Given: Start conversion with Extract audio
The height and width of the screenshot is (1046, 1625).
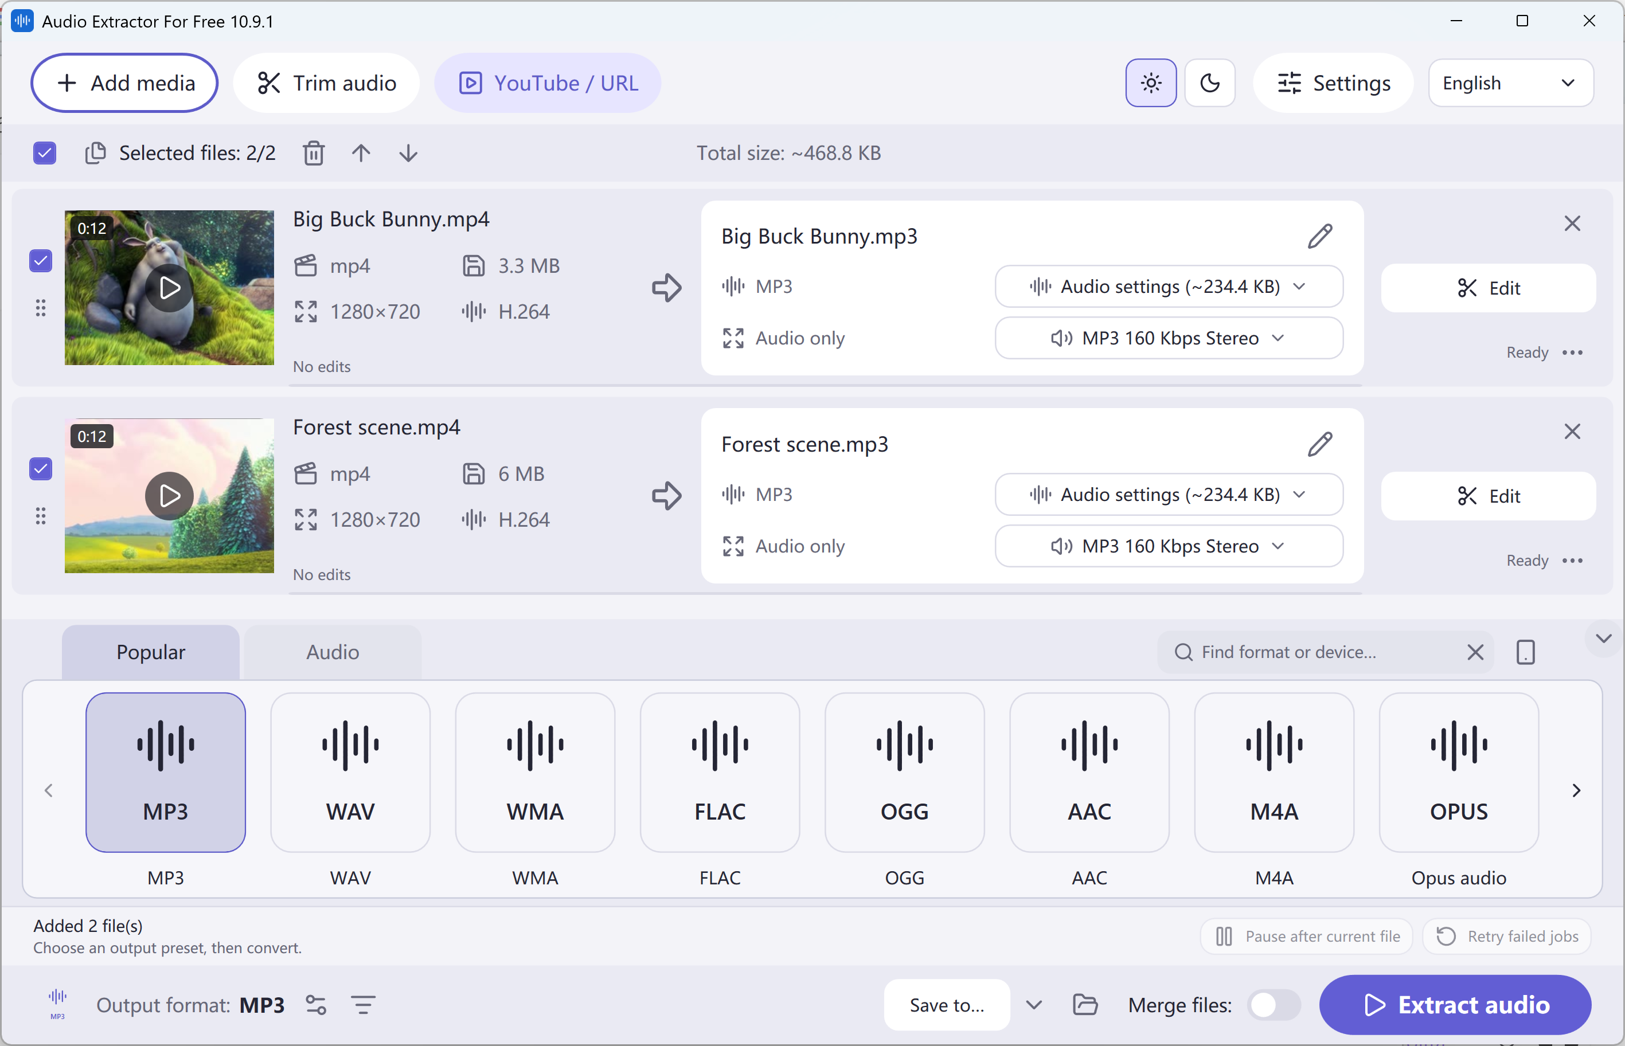Looking at the screenshot, I should coord(1455,1005).
